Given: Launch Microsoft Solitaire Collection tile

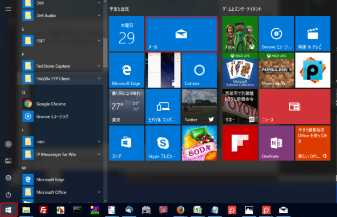Looking at the screenshot, I should click(x=240, y=70).
